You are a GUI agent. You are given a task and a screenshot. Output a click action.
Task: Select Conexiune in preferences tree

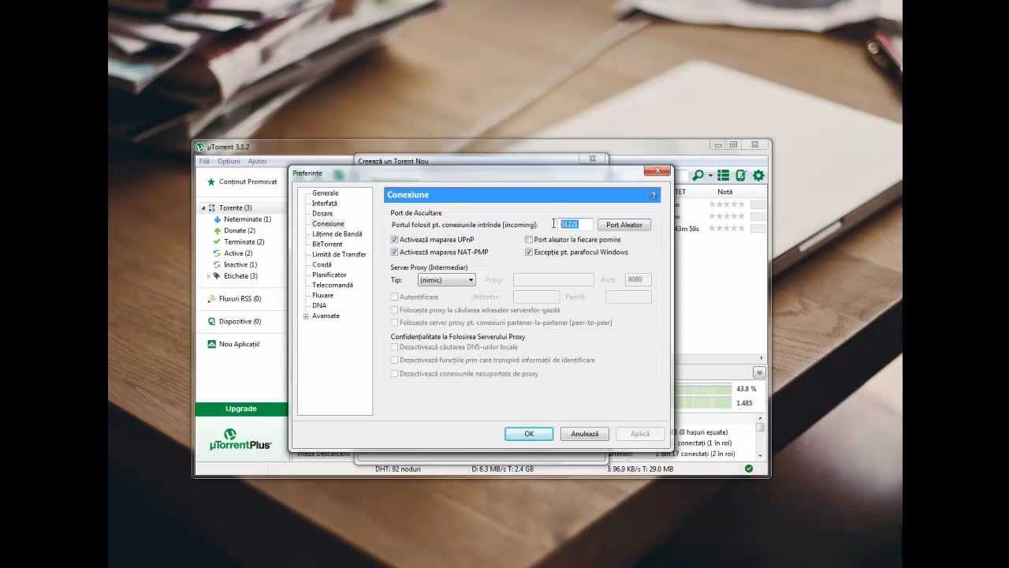coord(328,224)
